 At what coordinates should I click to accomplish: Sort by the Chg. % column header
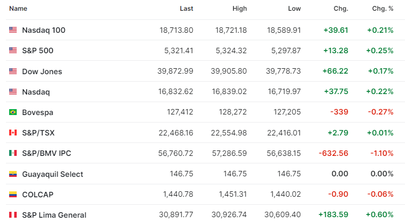[383, 9]
